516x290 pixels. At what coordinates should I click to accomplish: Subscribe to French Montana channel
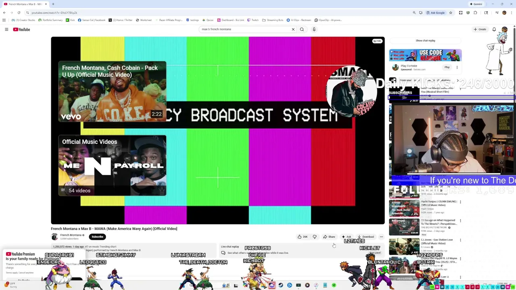tap(97, 237)
